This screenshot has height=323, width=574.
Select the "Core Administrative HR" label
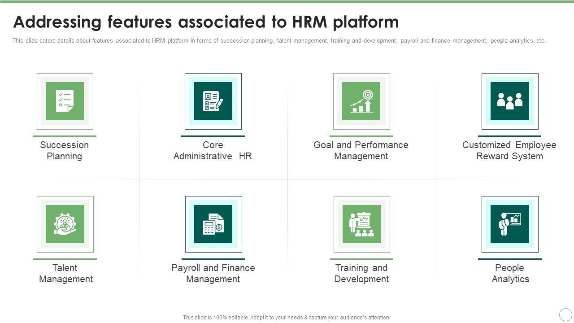[213, 150]
